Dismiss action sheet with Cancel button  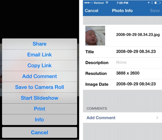(x=39, y=132)
